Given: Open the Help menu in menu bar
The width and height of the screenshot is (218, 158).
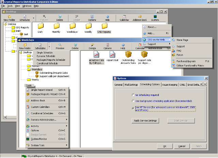Looking at the screenshot, I should coord(36,6).
